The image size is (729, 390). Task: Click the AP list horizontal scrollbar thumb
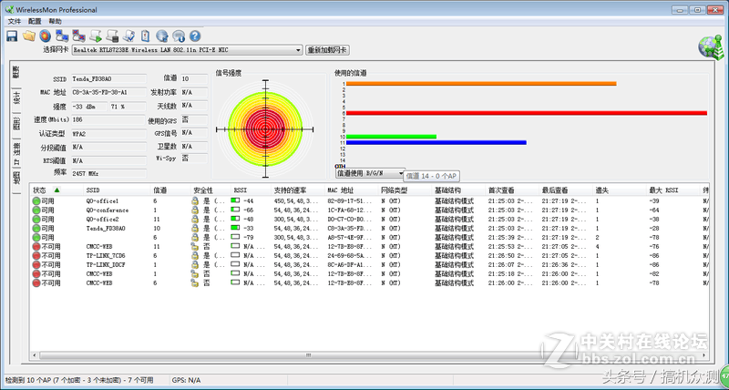click(308, 355)
